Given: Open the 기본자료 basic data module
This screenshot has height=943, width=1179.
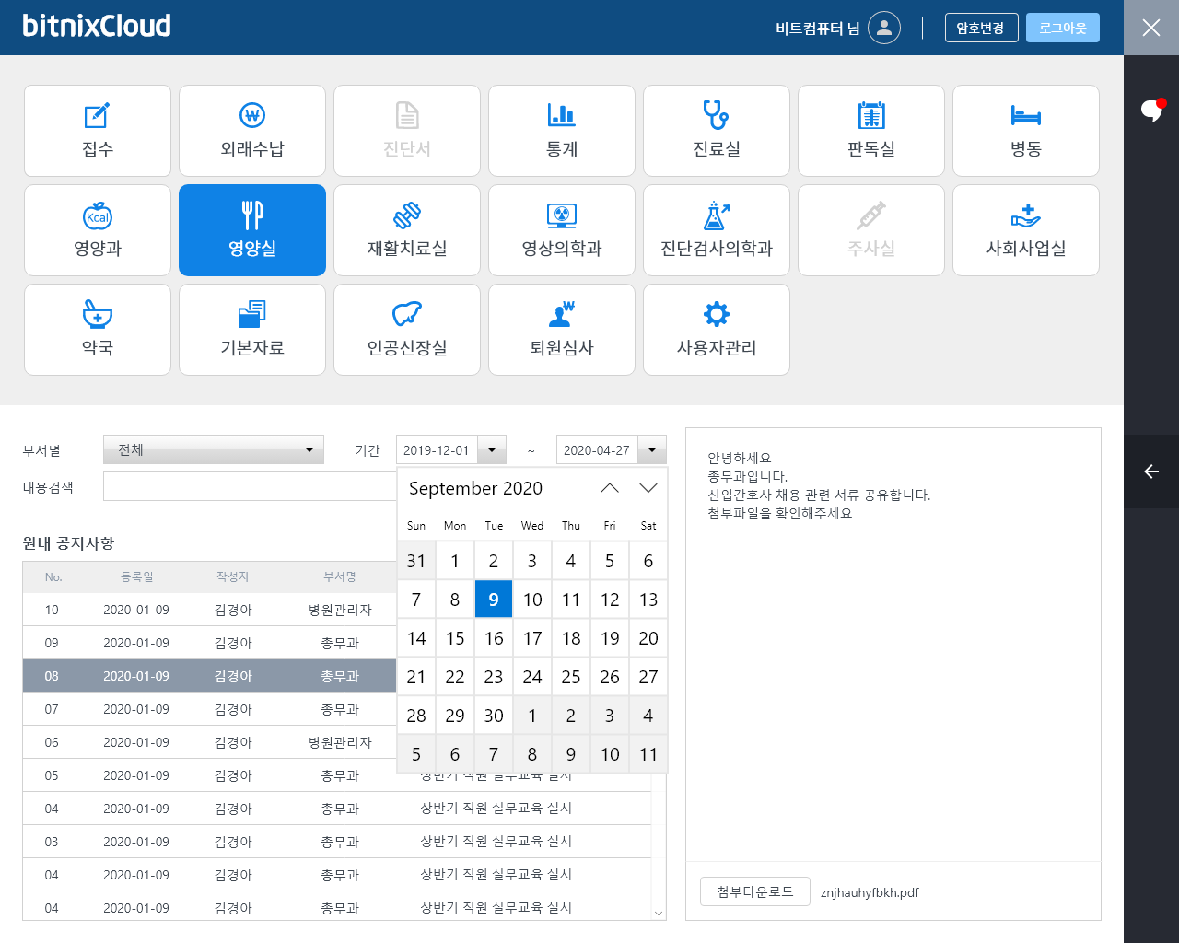Looking at the screenshot, I should tap(252, 330).
